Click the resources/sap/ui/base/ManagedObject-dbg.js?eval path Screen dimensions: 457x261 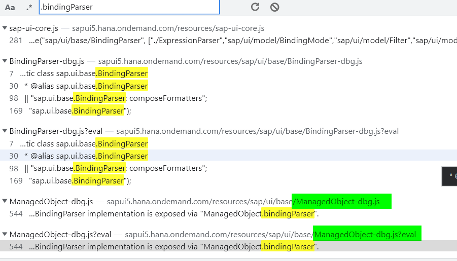point(270,235)
